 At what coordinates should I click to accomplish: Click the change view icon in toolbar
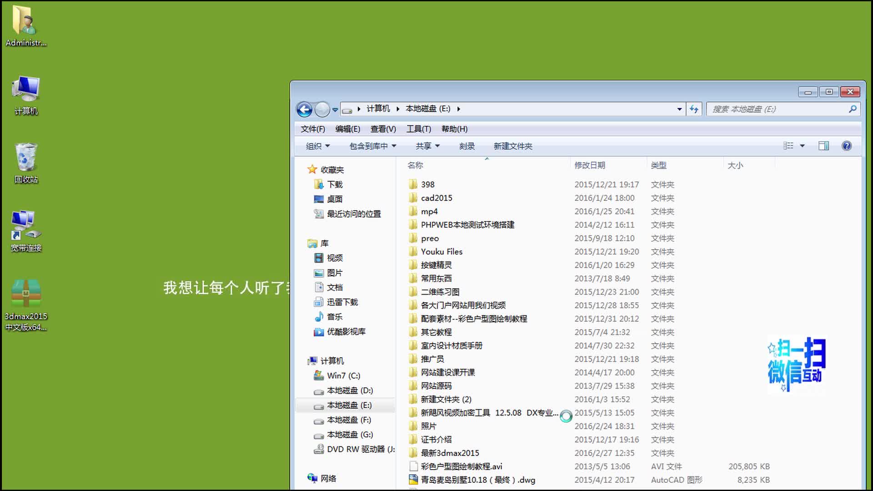[788, 146]
